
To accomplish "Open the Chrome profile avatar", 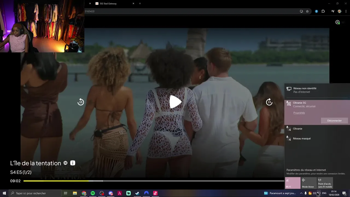I will point(339,11).
